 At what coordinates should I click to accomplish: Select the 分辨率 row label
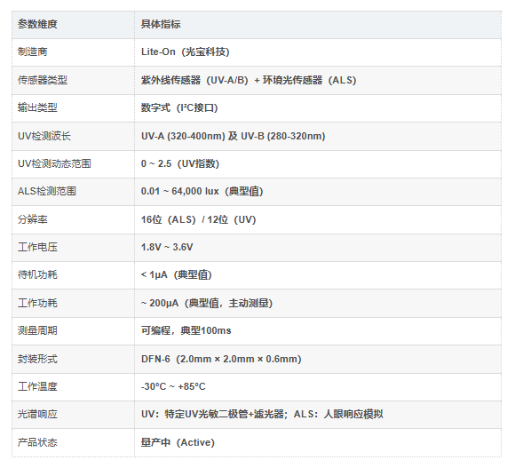click(33, 219)
